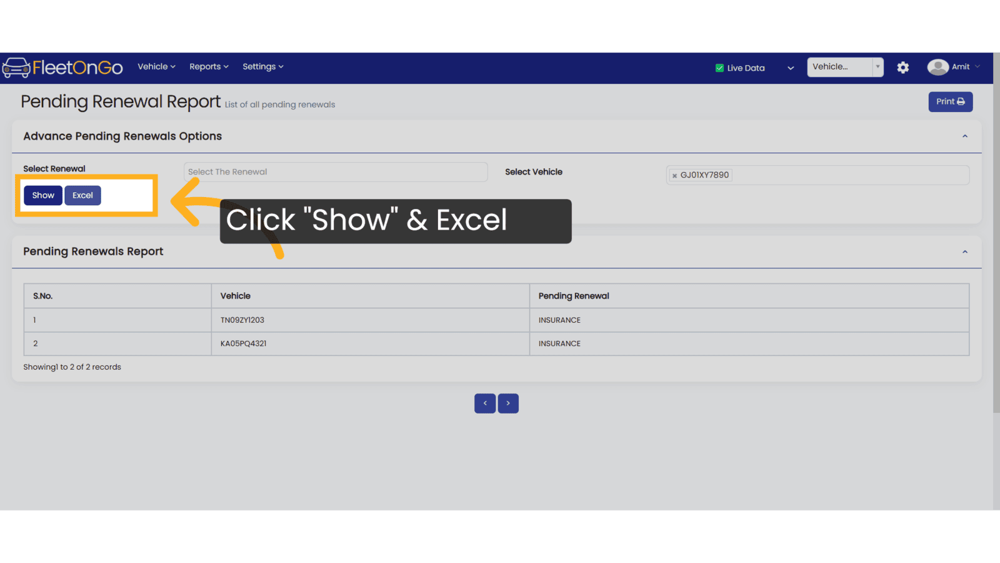Go to next page of records
This screenshot has width=1000, height=563.
pyautogui.click(x=508, y=403)
